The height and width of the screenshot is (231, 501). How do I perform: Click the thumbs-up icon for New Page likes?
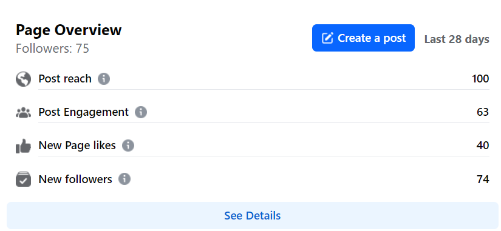(x=23, y=146)
